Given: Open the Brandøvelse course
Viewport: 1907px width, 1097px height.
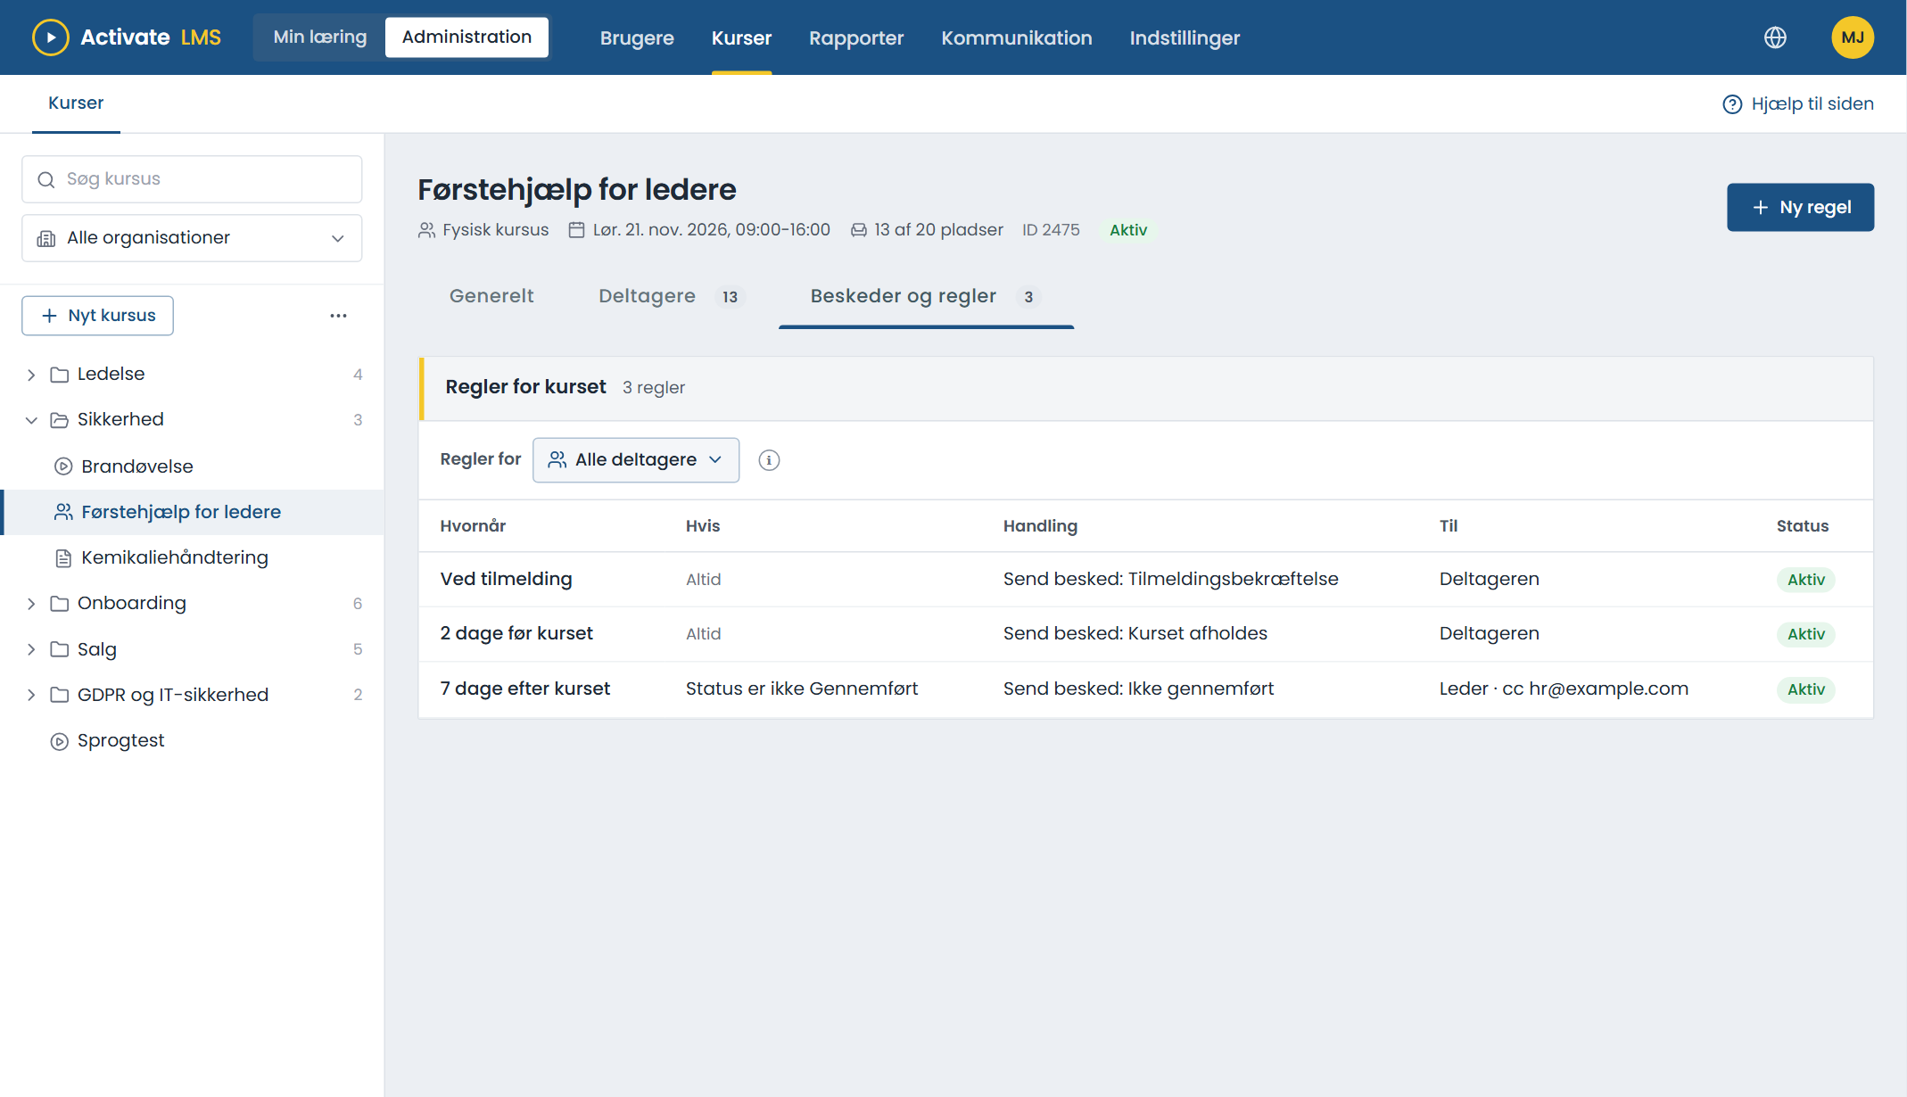Looking at the screenshot, I should 192,466.
